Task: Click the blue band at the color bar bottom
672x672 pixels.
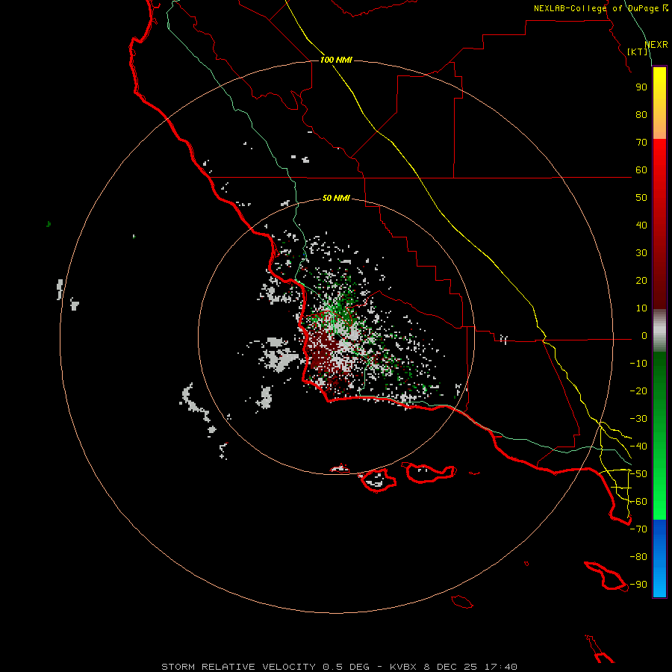Action: point(659,559)
